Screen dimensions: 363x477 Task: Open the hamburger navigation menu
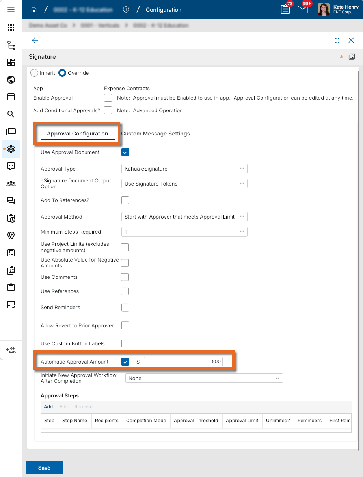pyautogui.click(x=11, y=9)
